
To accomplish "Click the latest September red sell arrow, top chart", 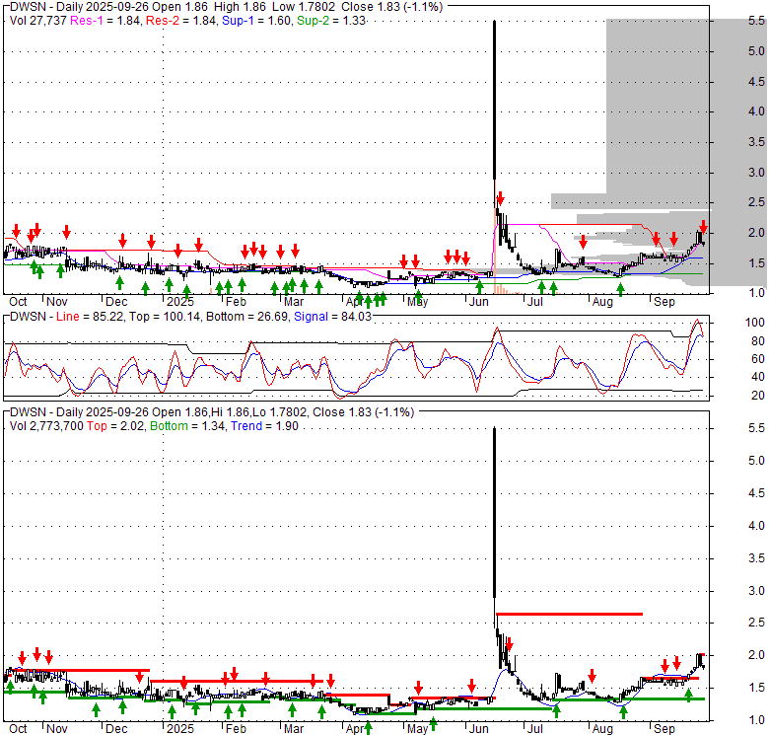I will coord(703,227).
